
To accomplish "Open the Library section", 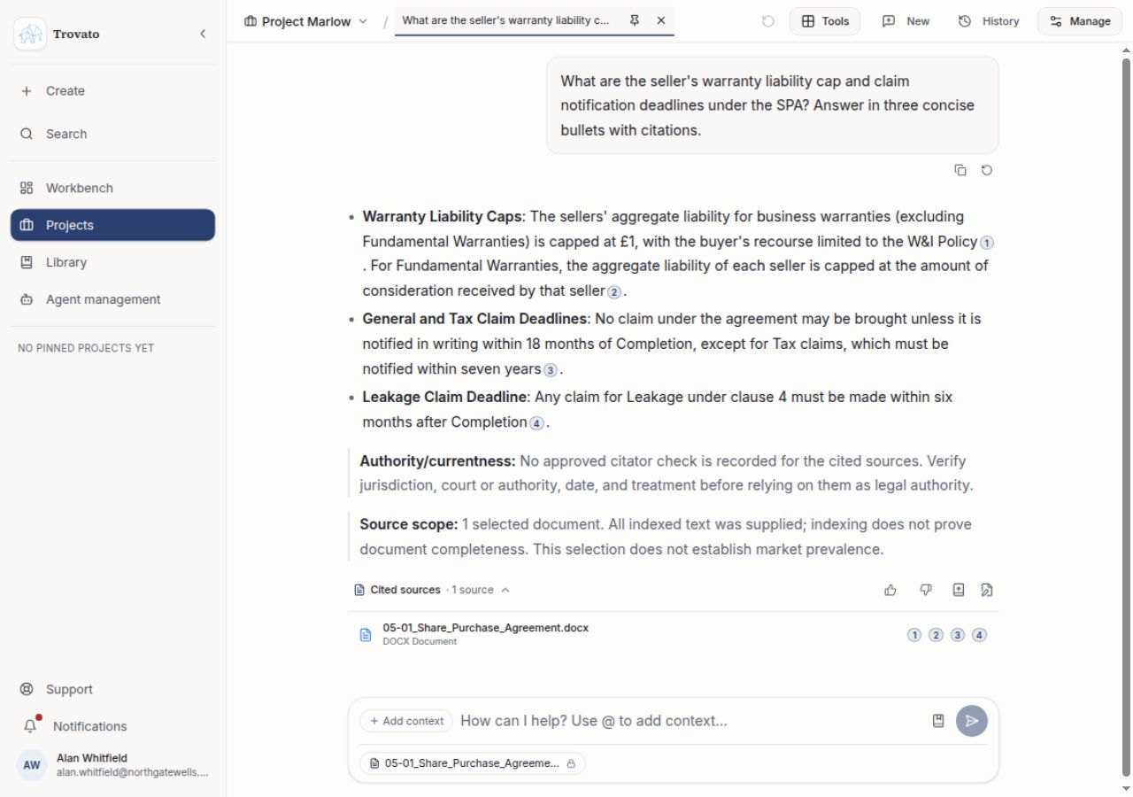I will pos(112,262).
